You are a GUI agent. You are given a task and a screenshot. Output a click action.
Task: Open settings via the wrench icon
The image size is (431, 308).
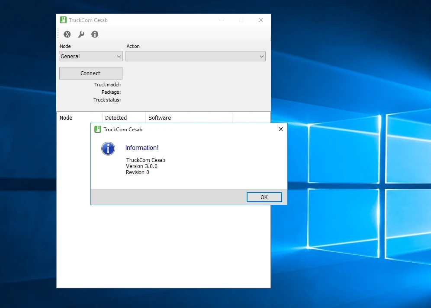81,34
